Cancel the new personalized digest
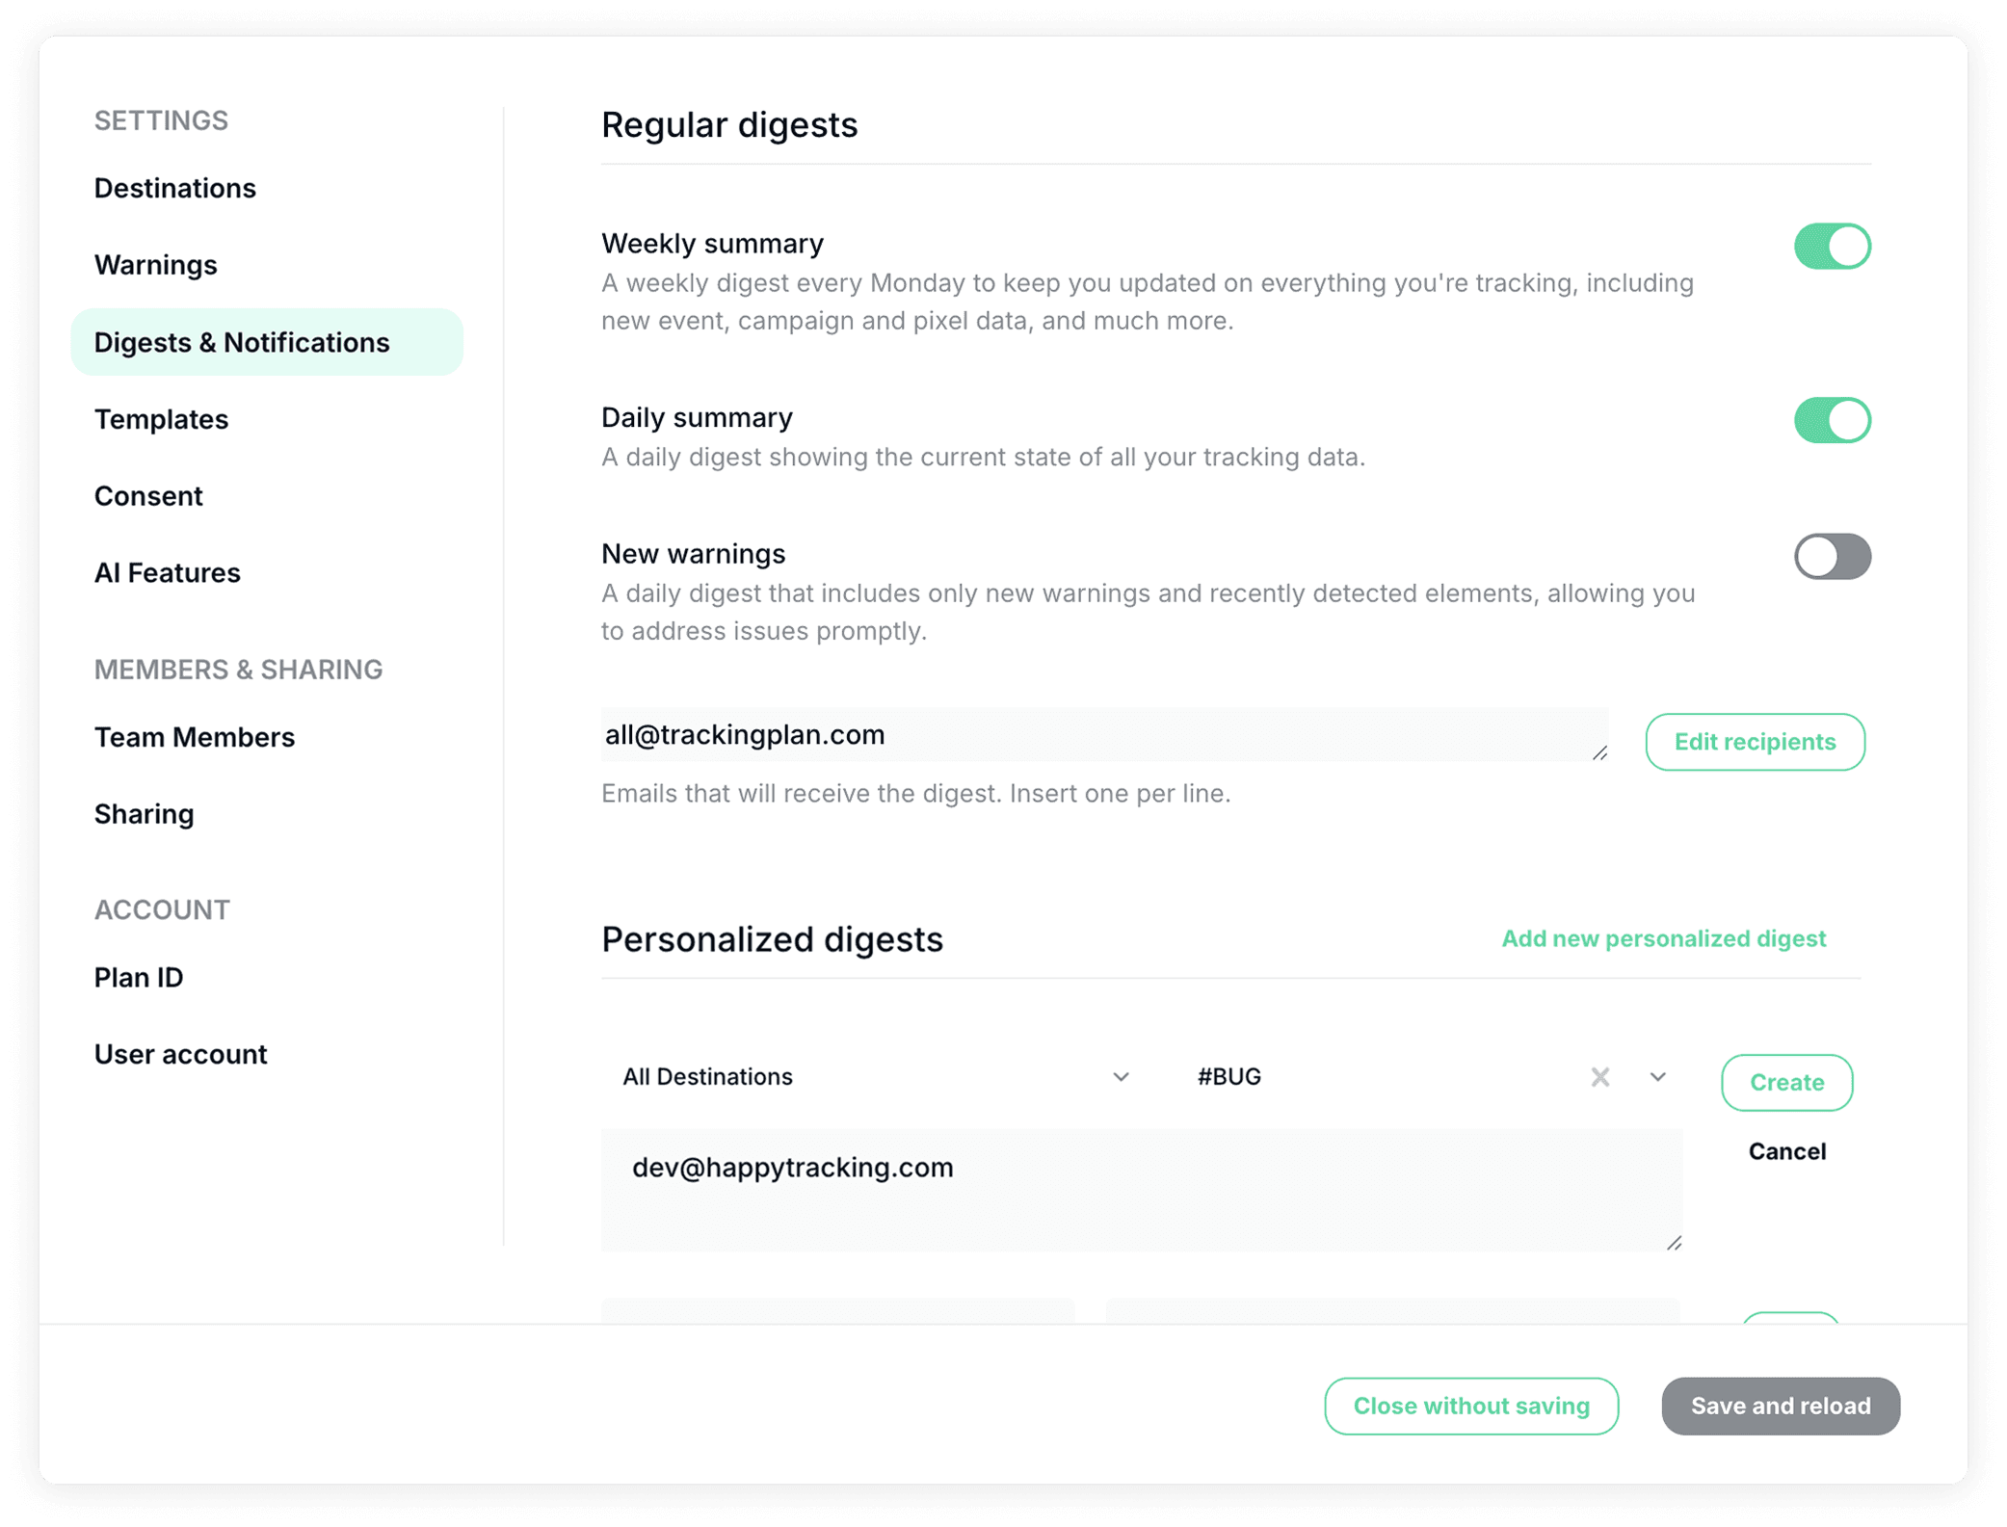2007x1527 pixels. coord(1786,1151)
